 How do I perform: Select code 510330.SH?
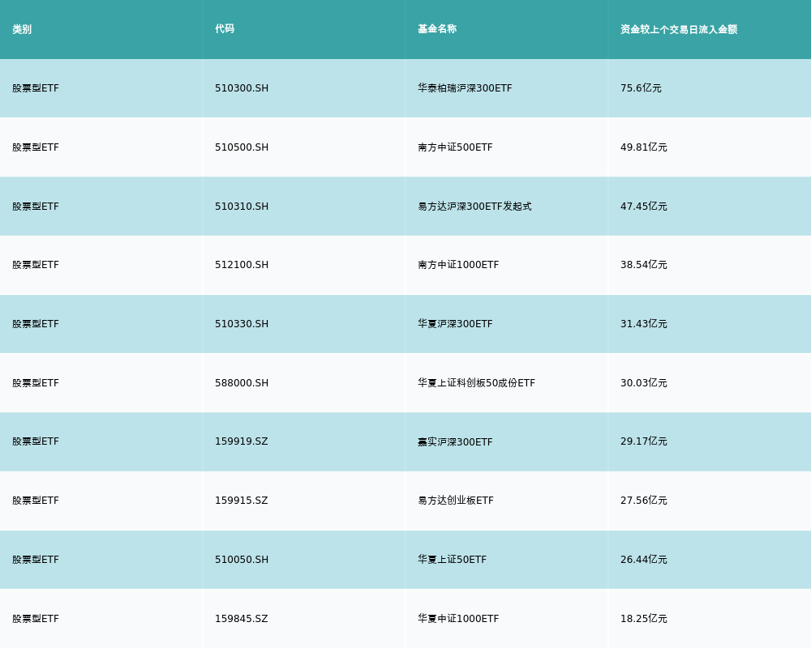242,324
